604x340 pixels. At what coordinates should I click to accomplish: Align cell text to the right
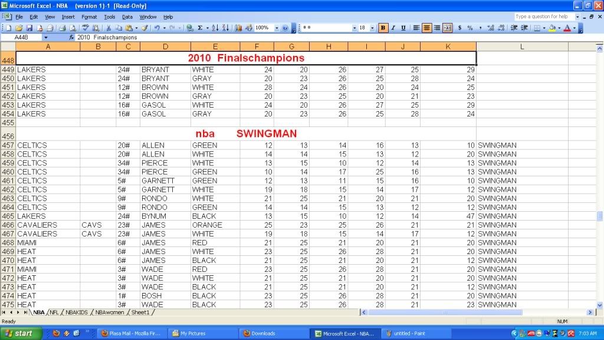437,28
